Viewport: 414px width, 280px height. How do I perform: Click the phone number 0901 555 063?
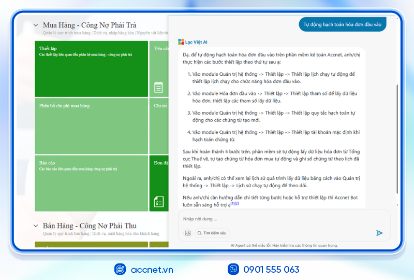click(271, 270)
